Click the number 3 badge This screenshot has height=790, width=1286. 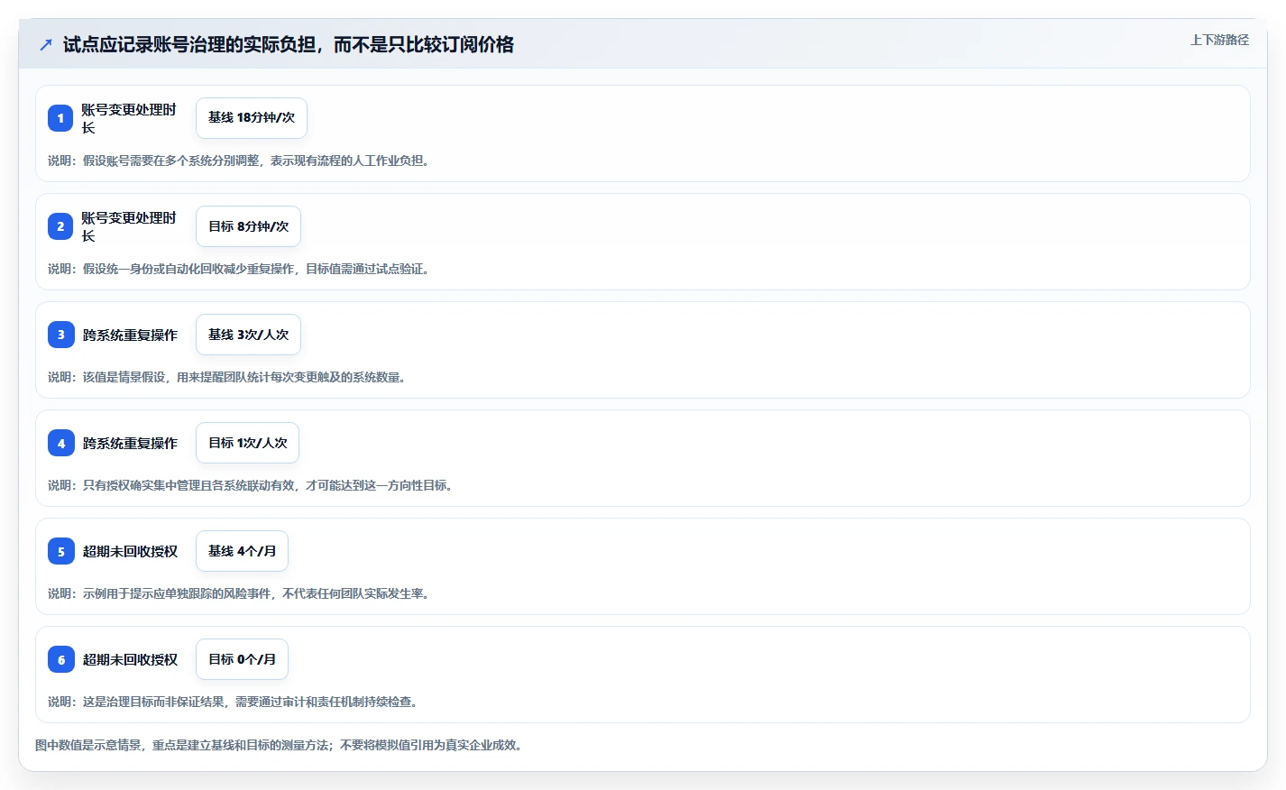tap(60, 335)
